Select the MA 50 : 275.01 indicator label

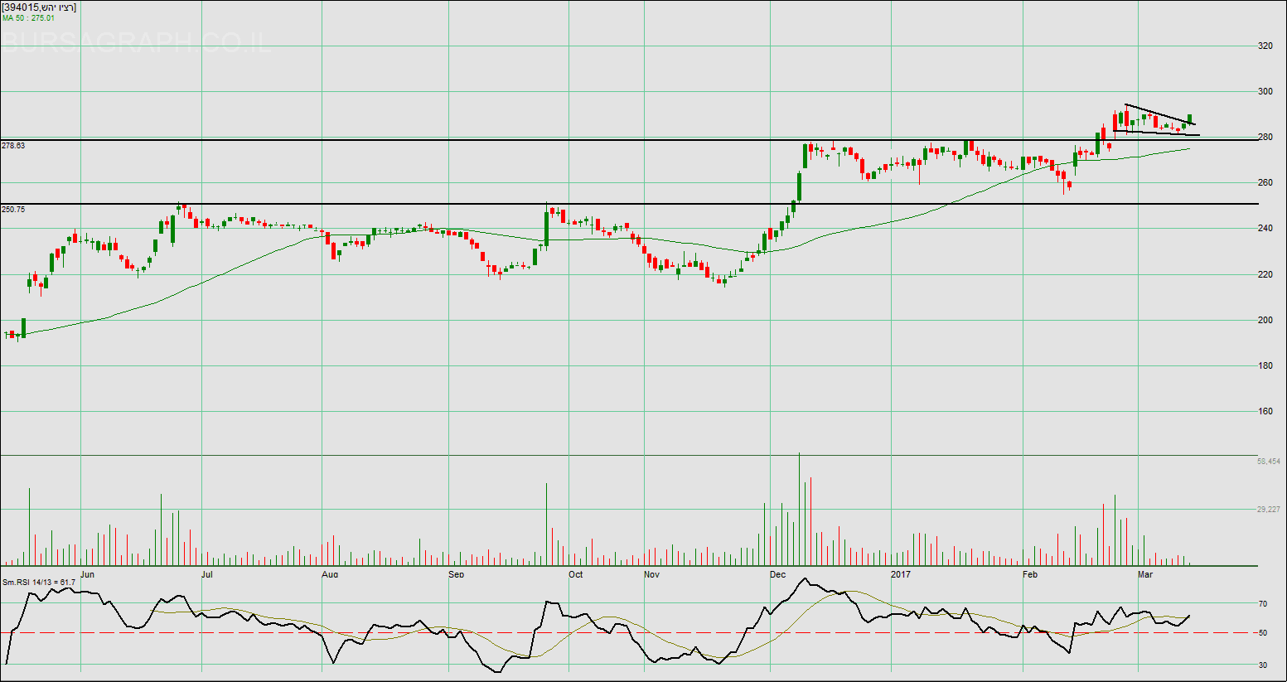pyautogui.click(x=28, y=17)
